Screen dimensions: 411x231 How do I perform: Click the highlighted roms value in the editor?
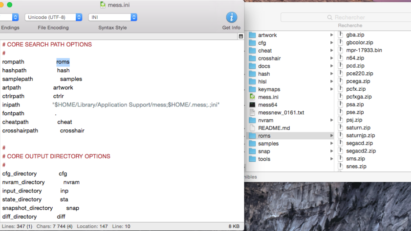[x=63, y=62]
